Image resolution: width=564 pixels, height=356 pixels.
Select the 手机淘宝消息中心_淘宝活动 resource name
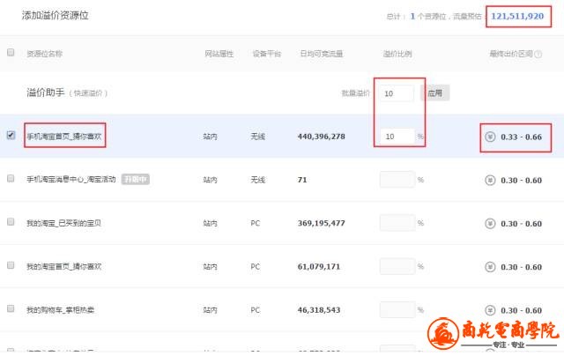coord(71,179)
